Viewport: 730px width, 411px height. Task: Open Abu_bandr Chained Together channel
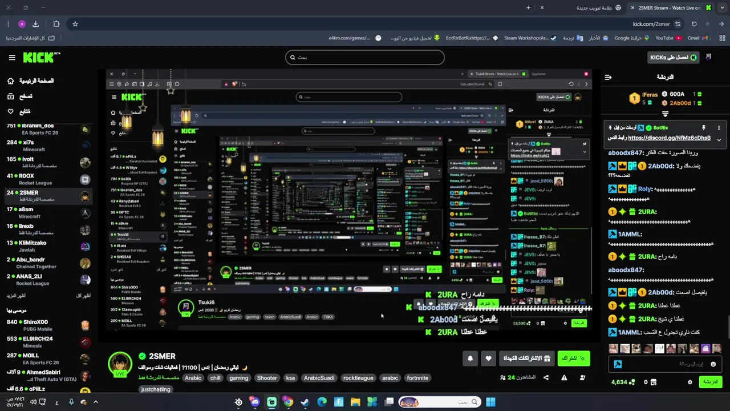pos(48,263)
